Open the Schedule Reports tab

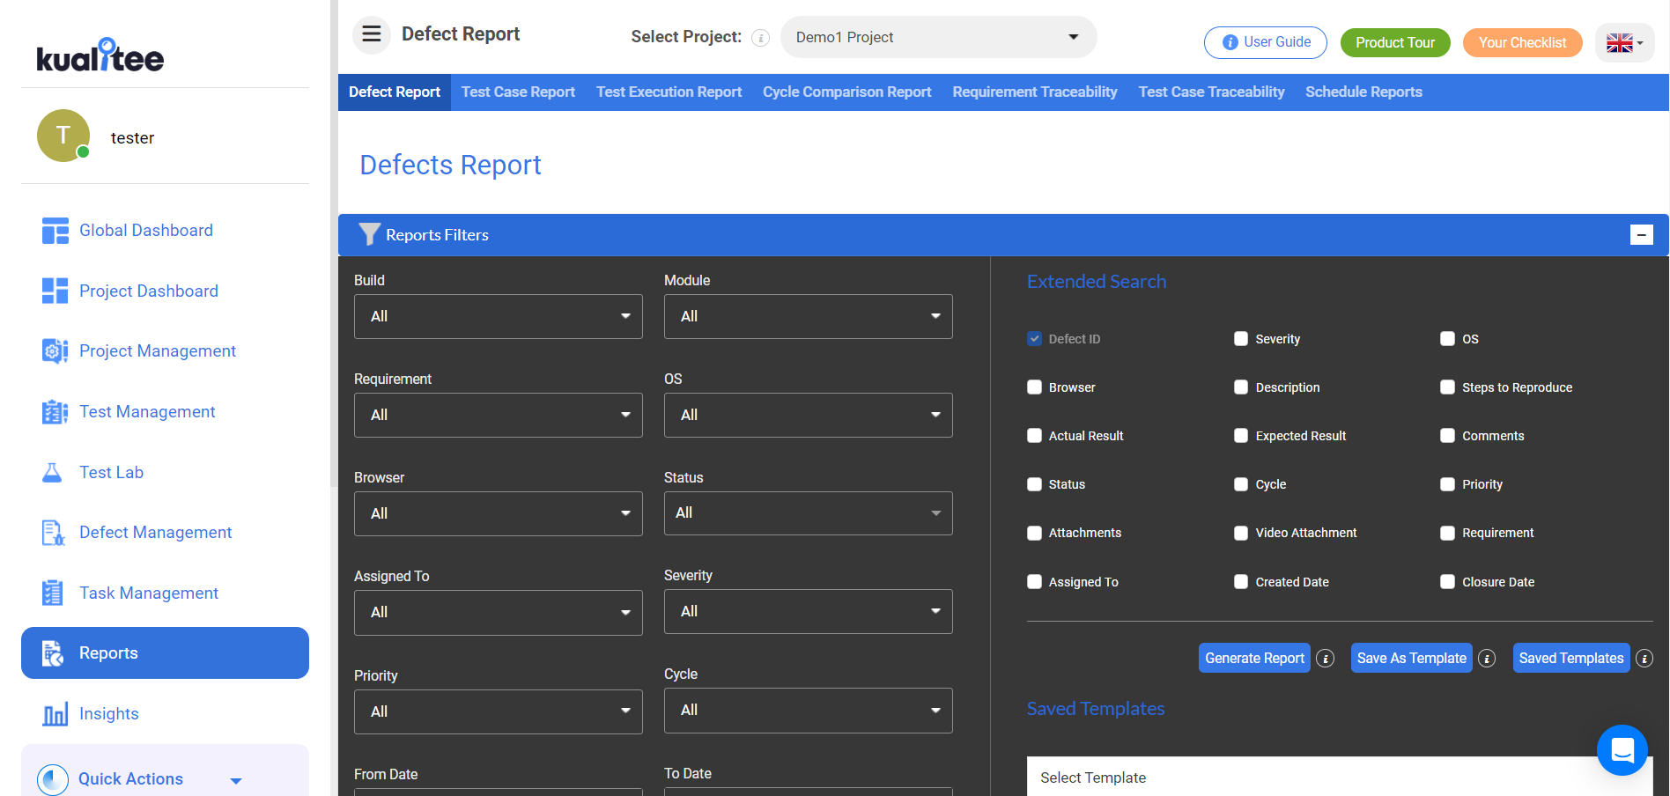click(x=1363, y=92)
